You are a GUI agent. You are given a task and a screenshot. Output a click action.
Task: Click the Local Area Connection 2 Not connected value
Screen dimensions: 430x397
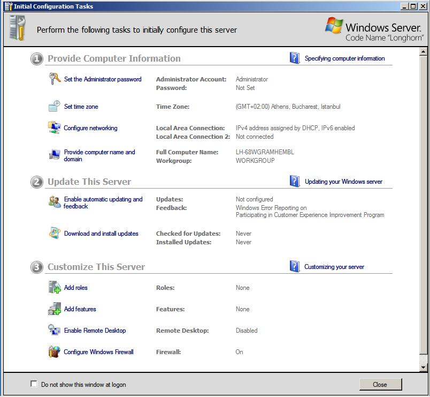[255, 137]
